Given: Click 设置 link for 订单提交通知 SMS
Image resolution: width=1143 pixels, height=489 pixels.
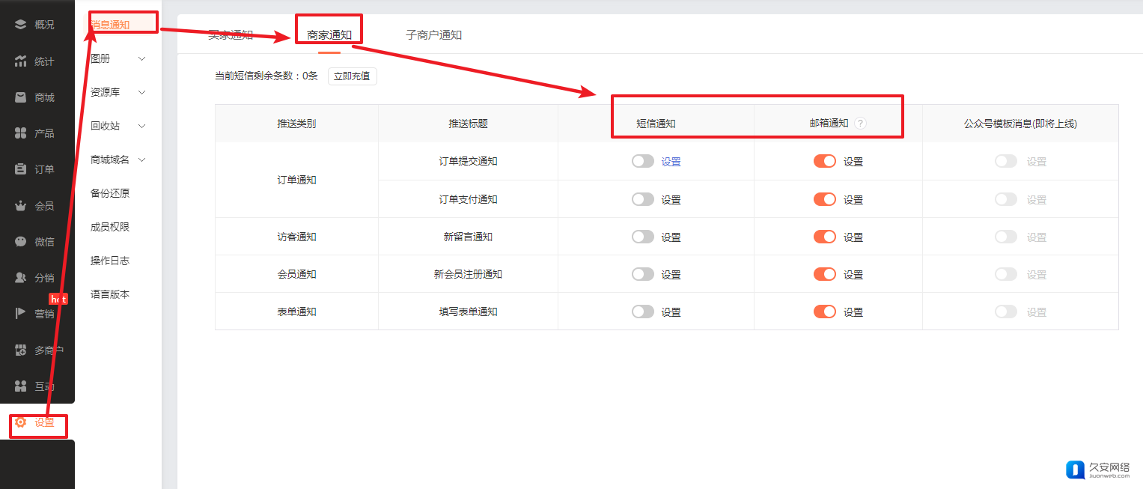Looking at the screenshot, I should pos(671,162).
